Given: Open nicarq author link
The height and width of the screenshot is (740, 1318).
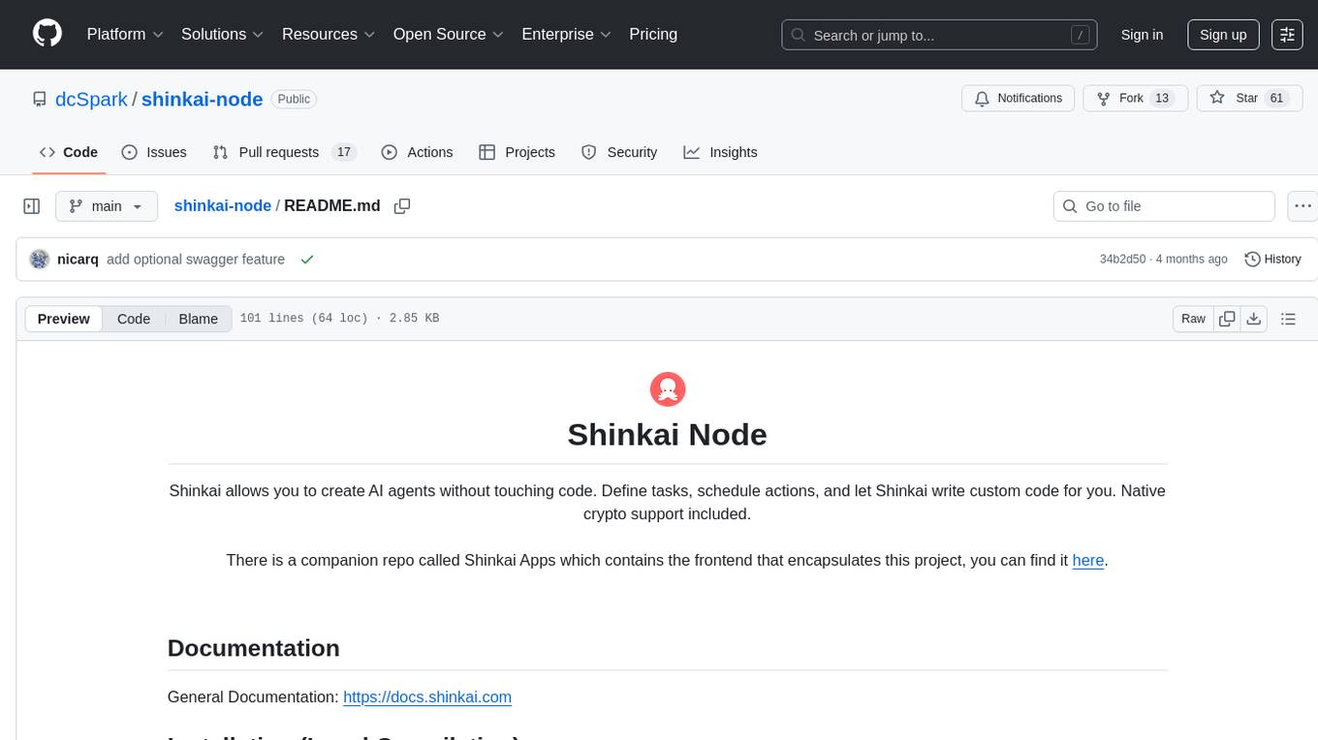Looking at the screenshot, I should tap(78, 260).
